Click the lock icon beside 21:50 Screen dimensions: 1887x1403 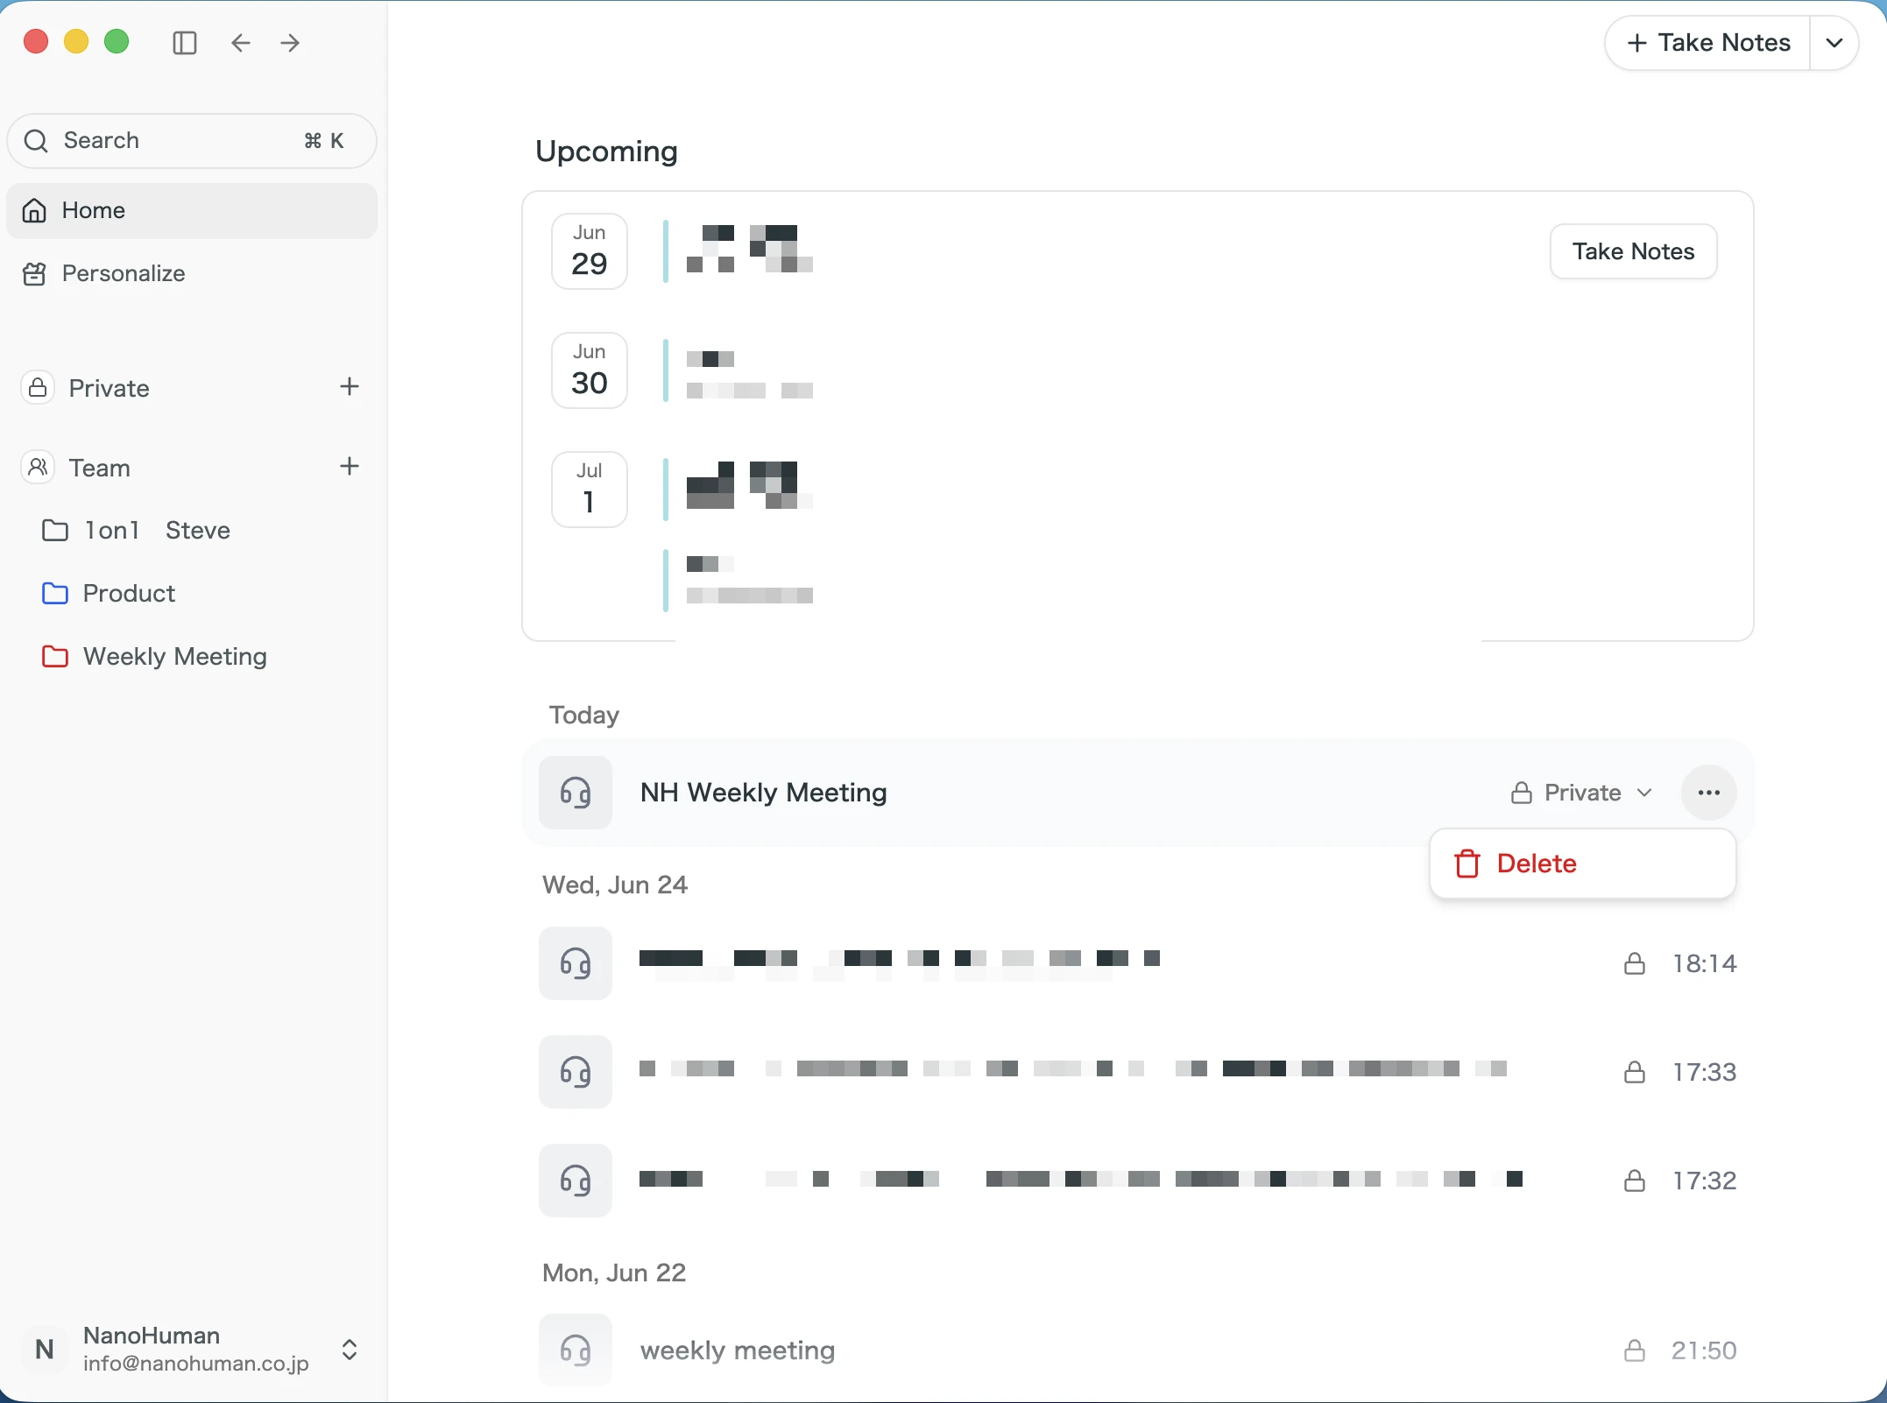pyautogui.click(x=1634, y=1351)
